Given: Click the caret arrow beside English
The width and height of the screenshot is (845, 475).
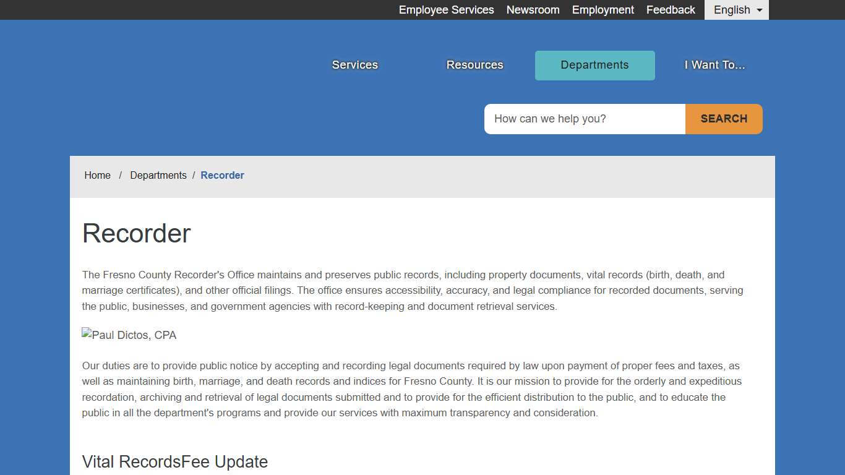Looking at the screenshot, I should point(759,11).
